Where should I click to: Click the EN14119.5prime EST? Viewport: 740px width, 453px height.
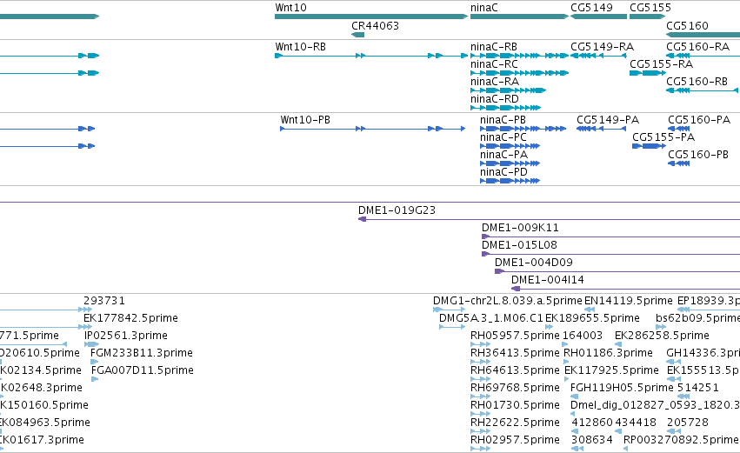click(590, 310)
